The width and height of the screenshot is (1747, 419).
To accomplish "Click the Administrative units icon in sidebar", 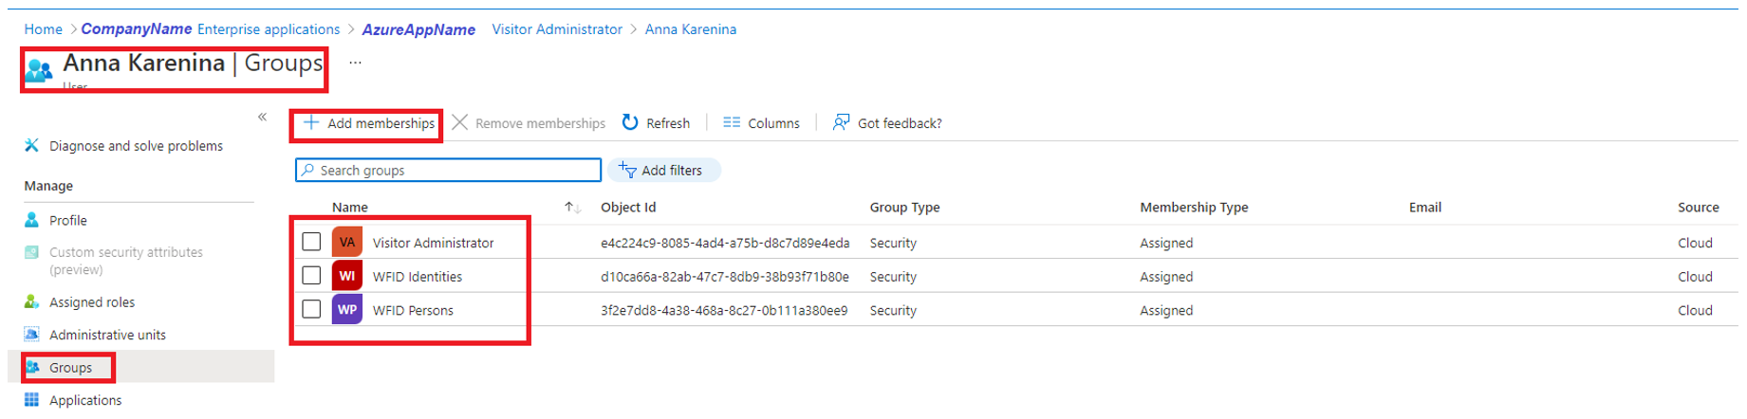I will click(x=32, y=335).
